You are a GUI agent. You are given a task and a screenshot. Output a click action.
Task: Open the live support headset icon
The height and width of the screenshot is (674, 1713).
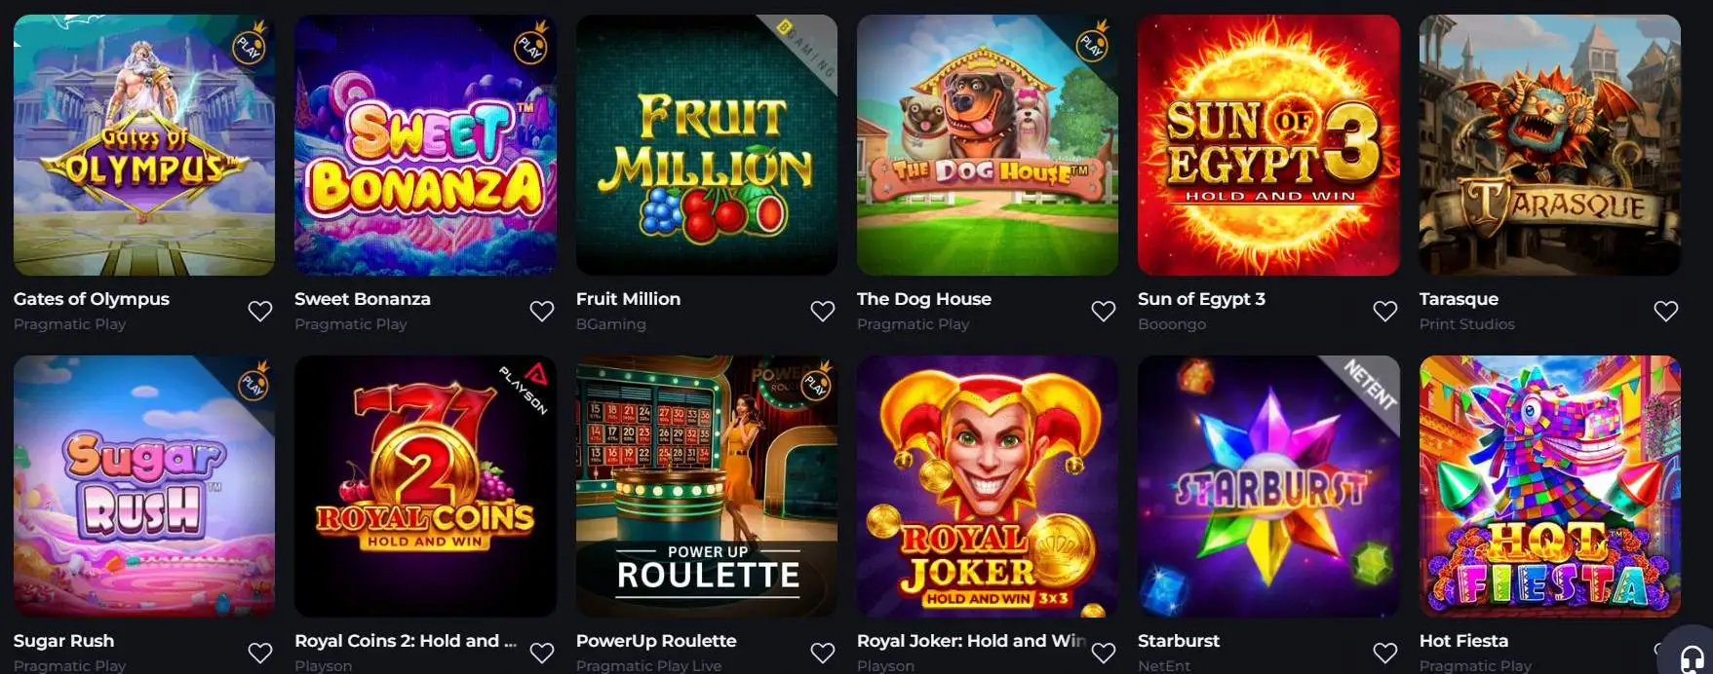coord(1693,656)
